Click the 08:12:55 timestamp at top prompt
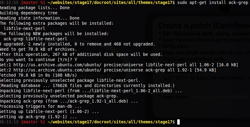The height and width of the screenshot is (127, 250). pyautogui.click(x=9, y=2)
